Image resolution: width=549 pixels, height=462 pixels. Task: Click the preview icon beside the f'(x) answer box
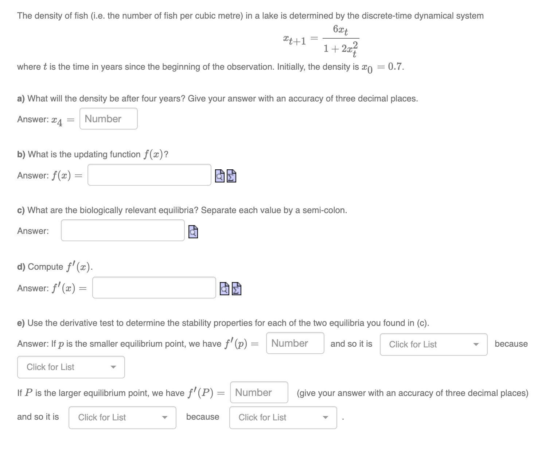click(x=224, y=289)
